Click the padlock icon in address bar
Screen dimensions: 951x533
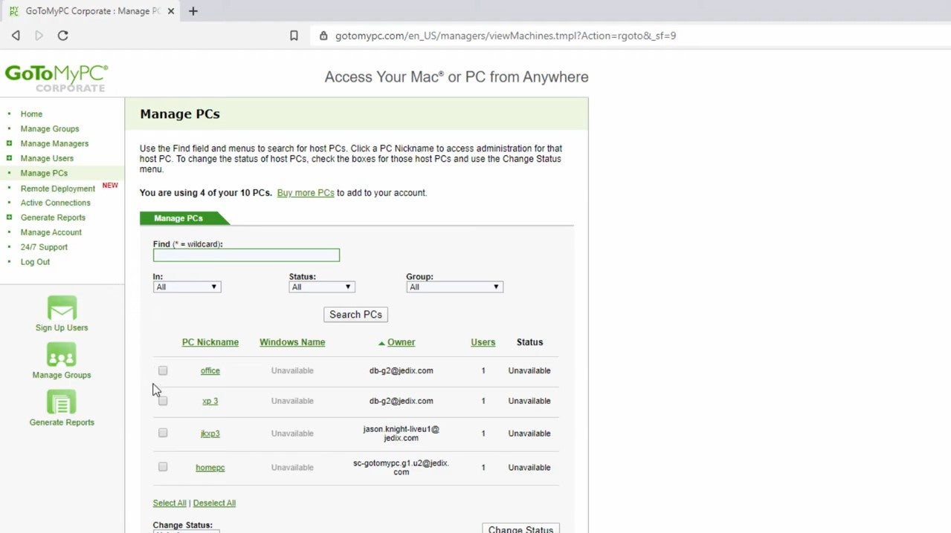(x=323, y=36)
